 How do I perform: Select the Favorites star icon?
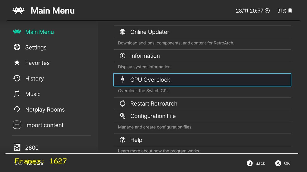coord(17,63)
